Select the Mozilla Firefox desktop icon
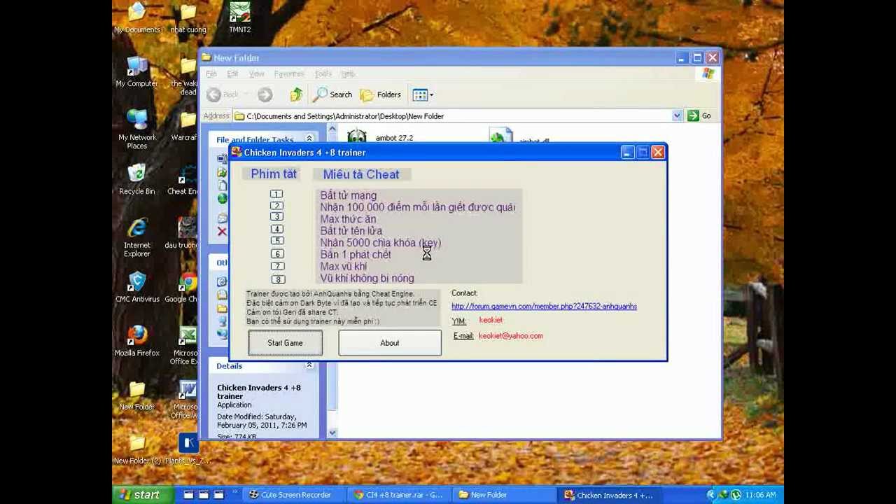This screenshot has height=504, width=896. click(137, 342)
